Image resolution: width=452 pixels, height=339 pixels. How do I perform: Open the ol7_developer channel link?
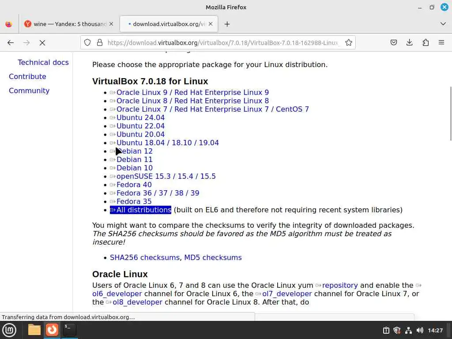(287, 294)
